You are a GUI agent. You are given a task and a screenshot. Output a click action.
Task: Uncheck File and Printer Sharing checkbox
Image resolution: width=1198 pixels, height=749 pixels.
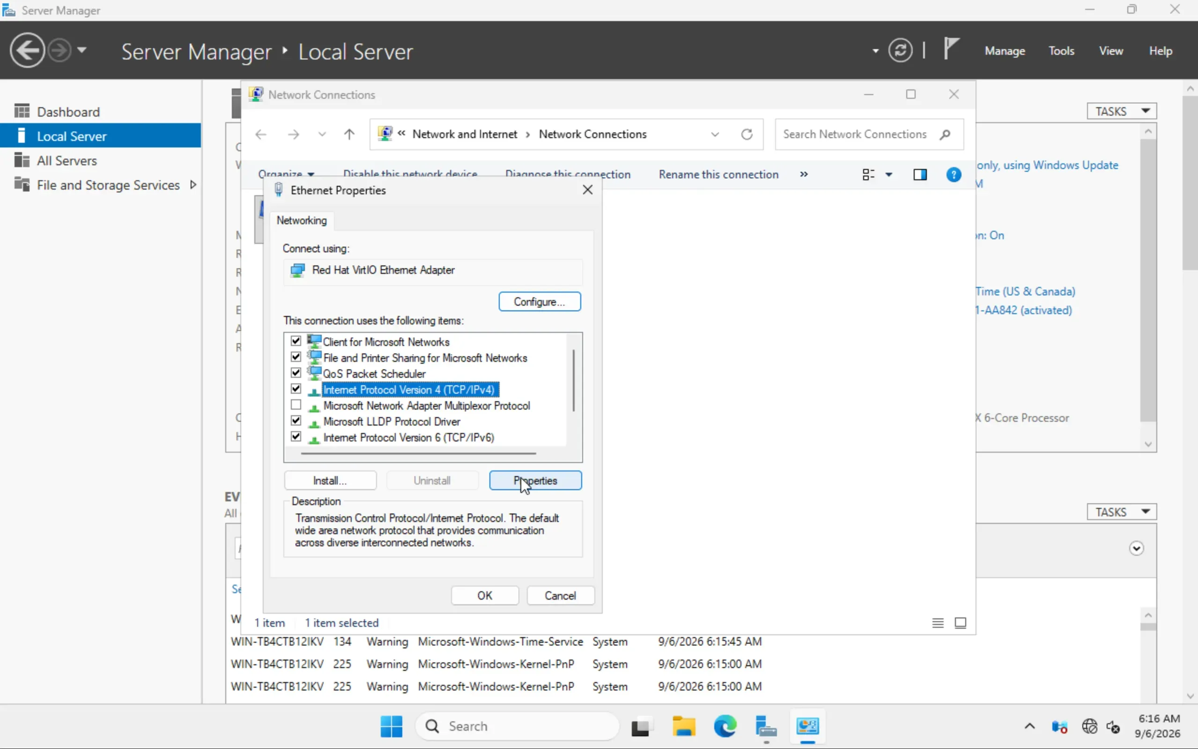click(296, 357)
